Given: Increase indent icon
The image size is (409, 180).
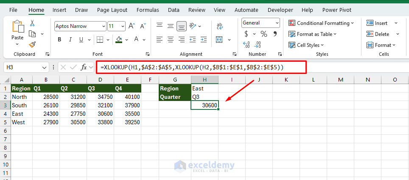Looking at the screenshot, I should (x=204, y=39).
